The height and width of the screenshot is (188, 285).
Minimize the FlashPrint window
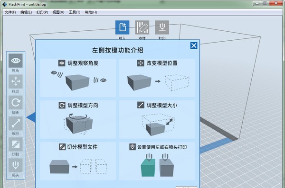pos(257,3)
